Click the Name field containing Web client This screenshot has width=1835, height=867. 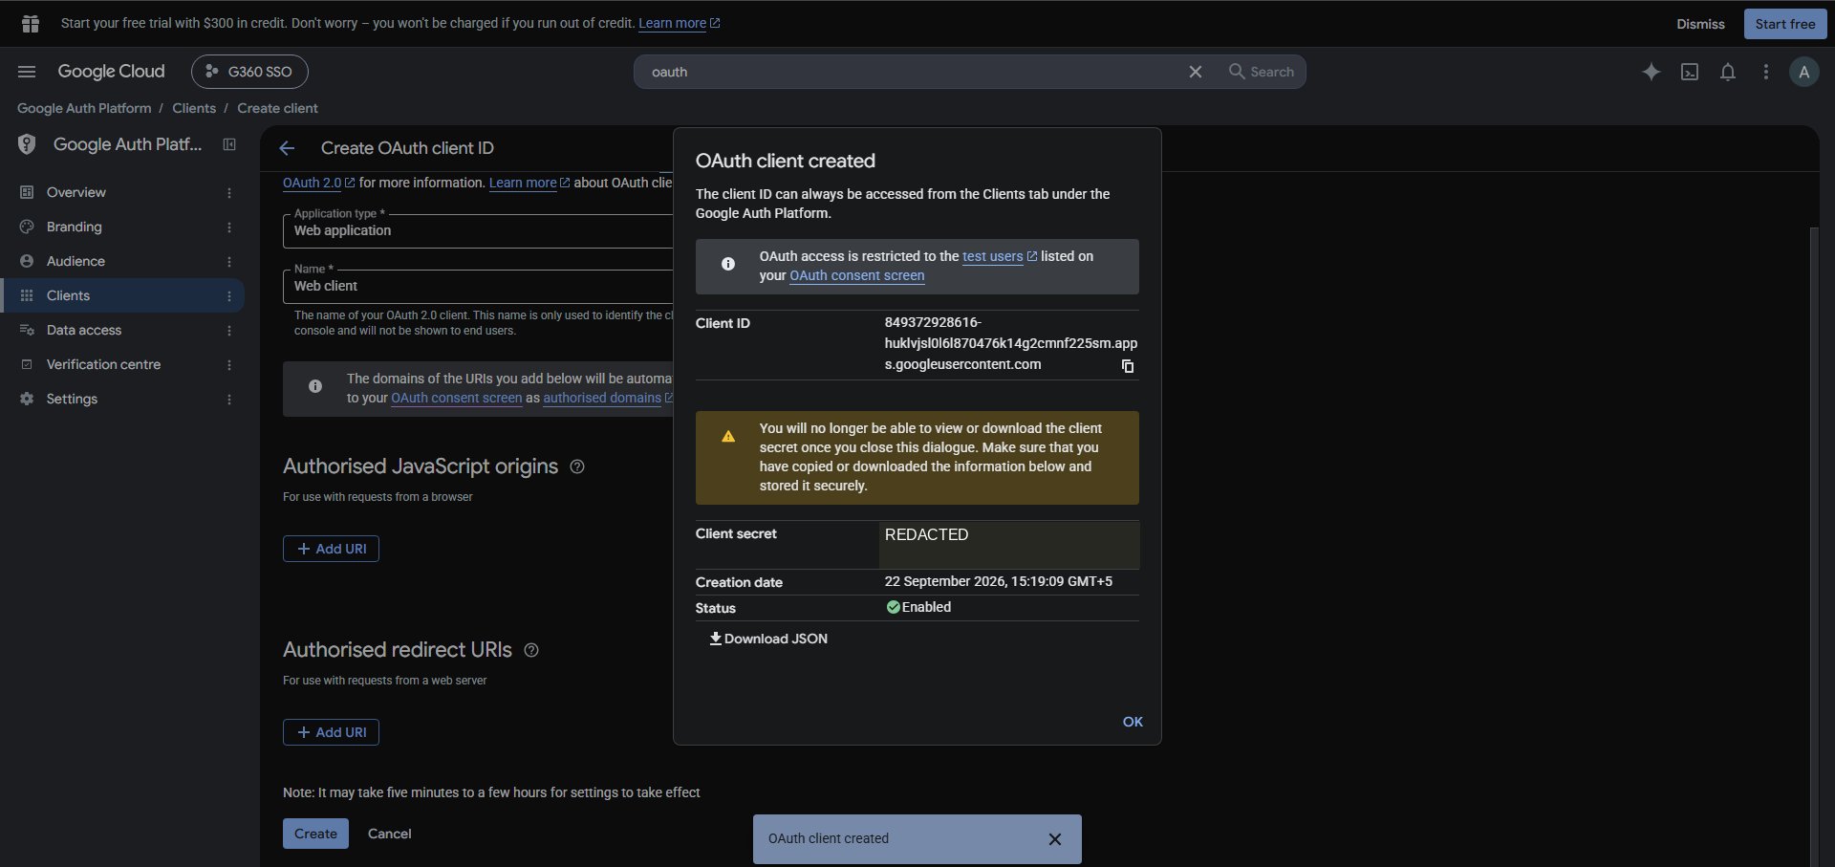tap(478, 287)
